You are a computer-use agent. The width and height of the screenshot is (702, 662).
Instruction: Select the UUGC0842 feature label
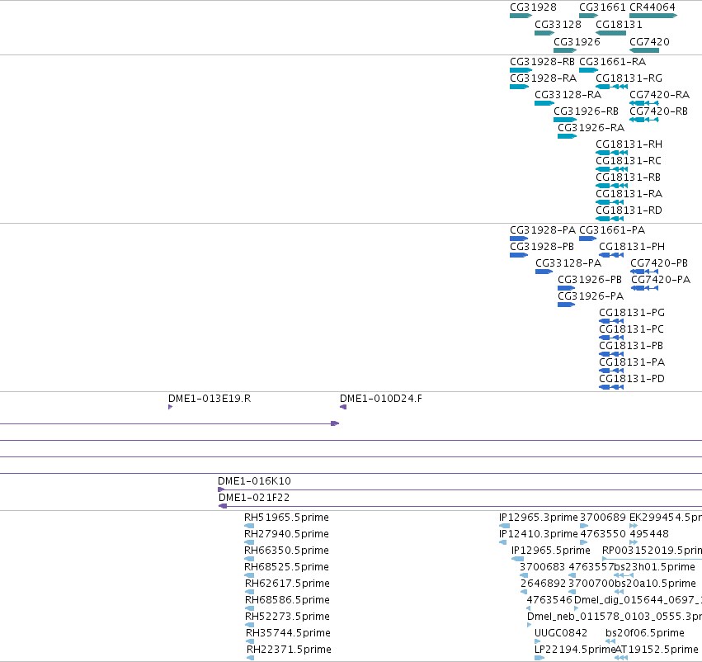pos(561,633)
